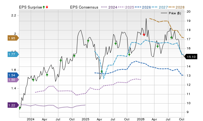Click the Apr label right after 2024
This screenshot has height=121, width=203.
[44, 119]
